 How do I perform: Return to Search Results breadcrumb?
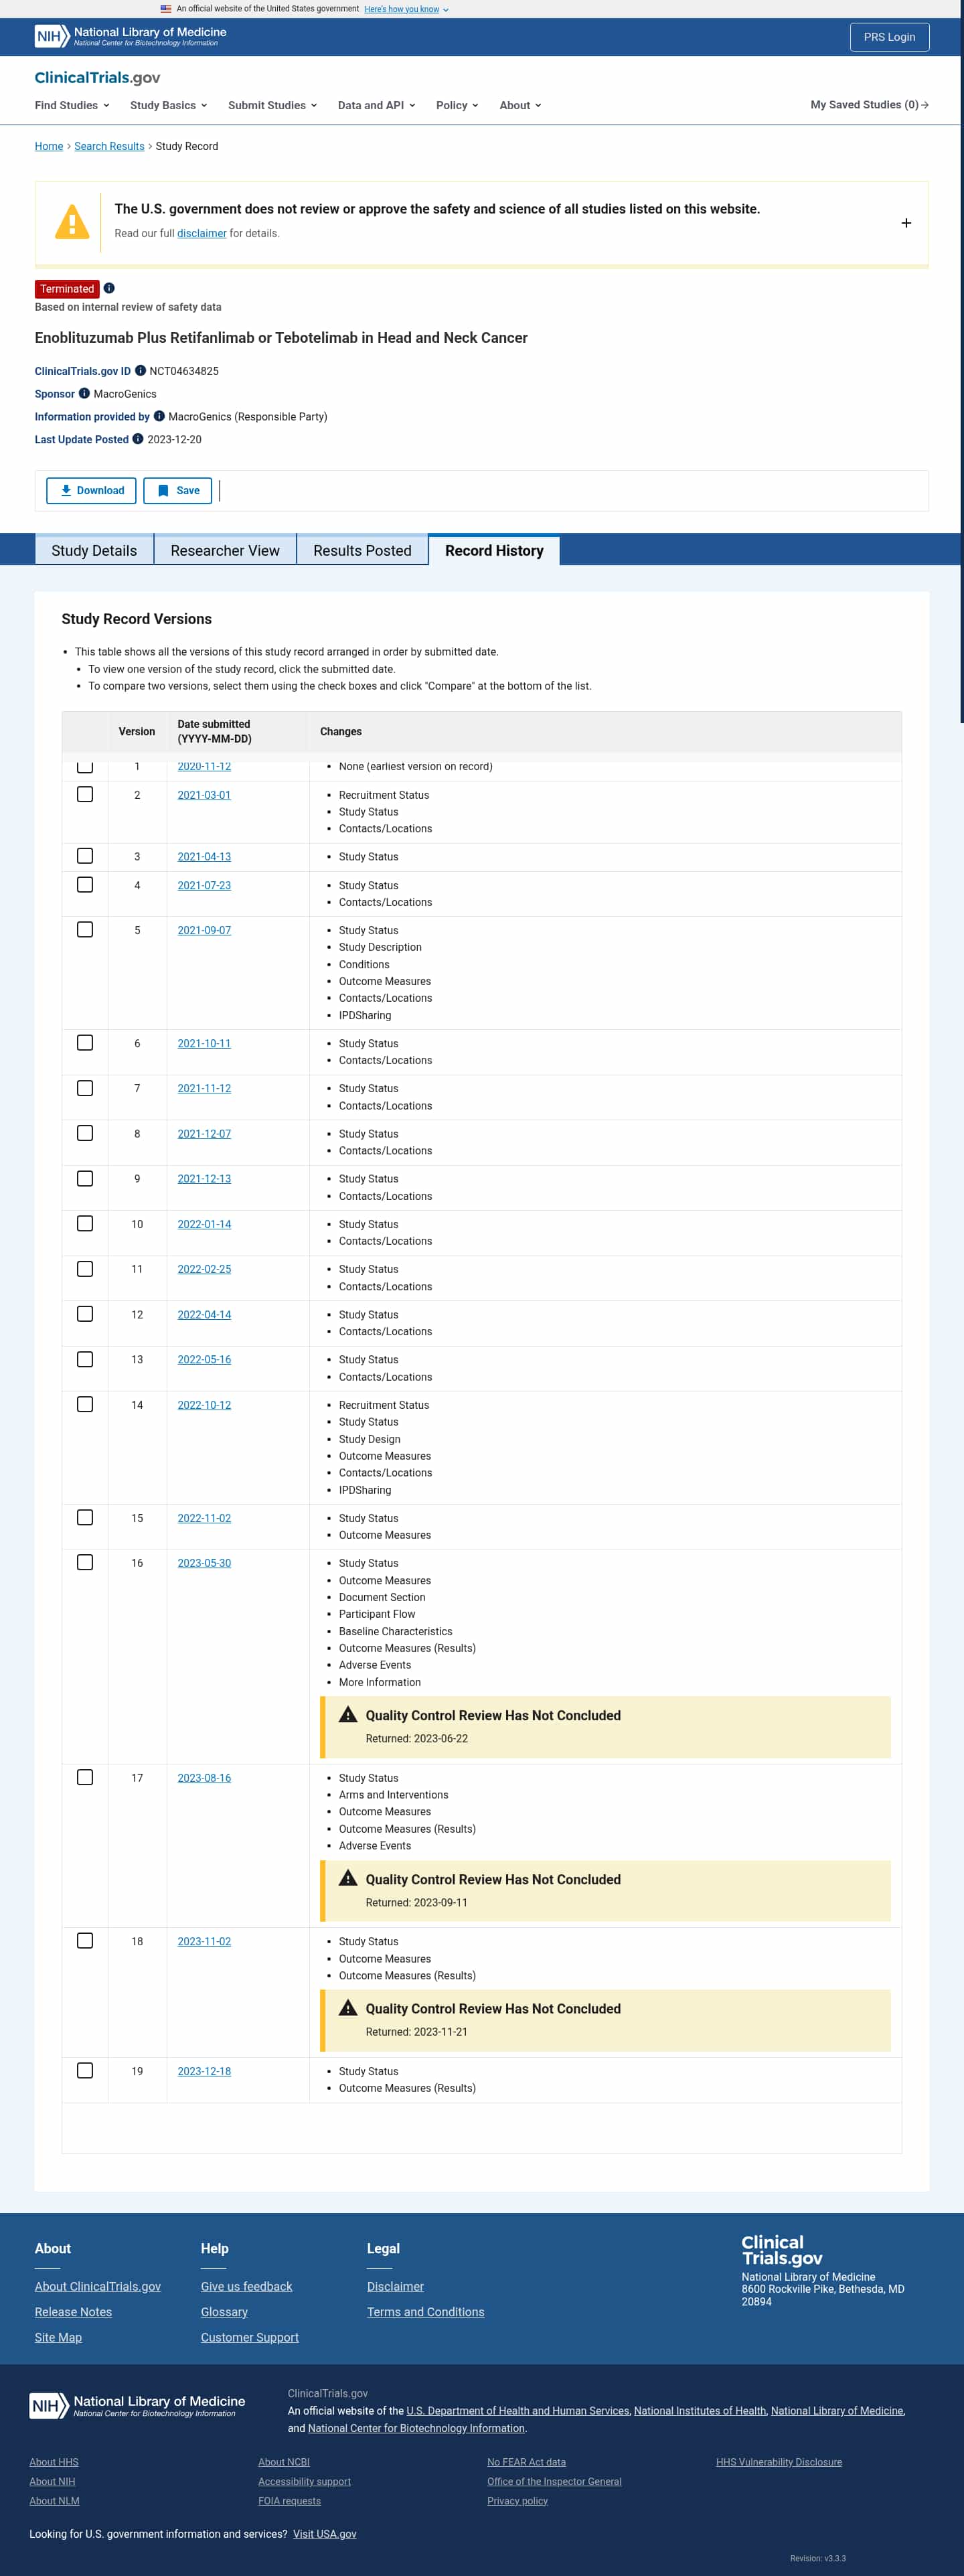tap(109, 146)
